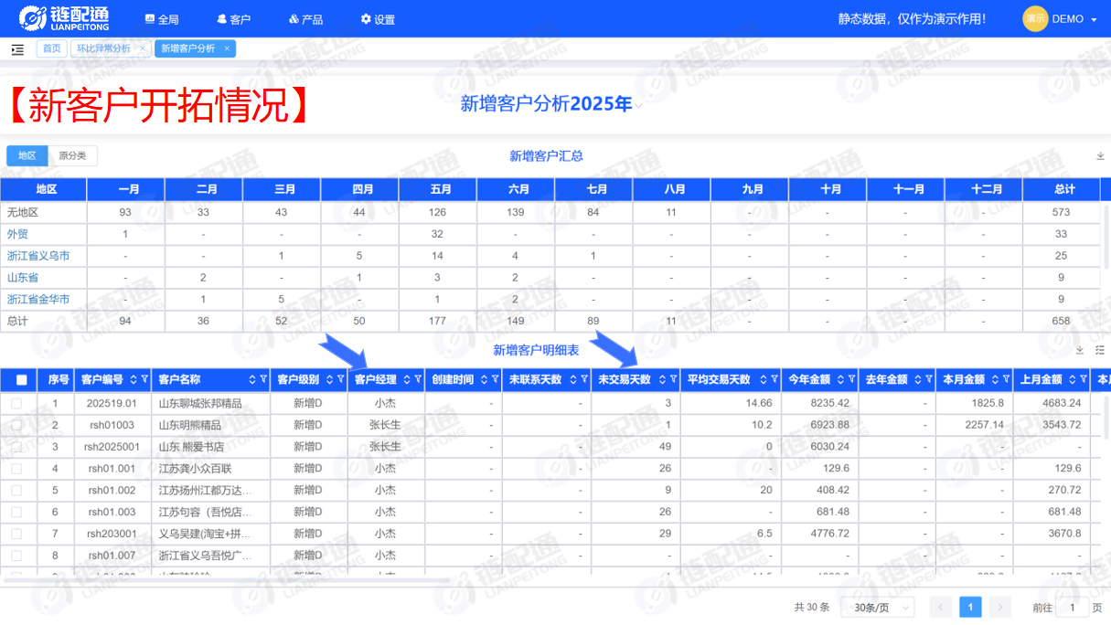
Task: Click the page jump number input field
Action: click(1072, 608)
